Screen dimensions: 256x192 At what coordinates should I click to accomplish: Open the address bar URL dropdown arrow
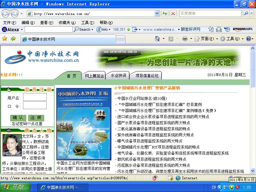(157, 13)
